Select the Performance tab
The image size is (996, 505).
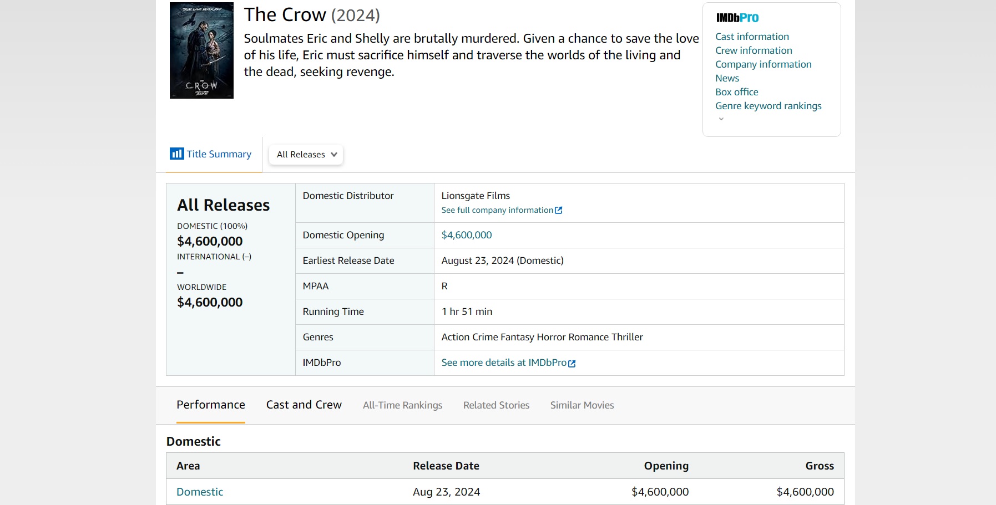coord(211,405)
